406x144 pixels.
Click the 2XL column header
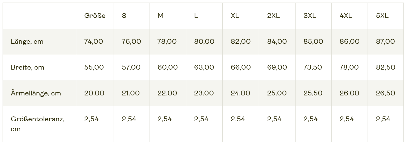coord(273,16)
